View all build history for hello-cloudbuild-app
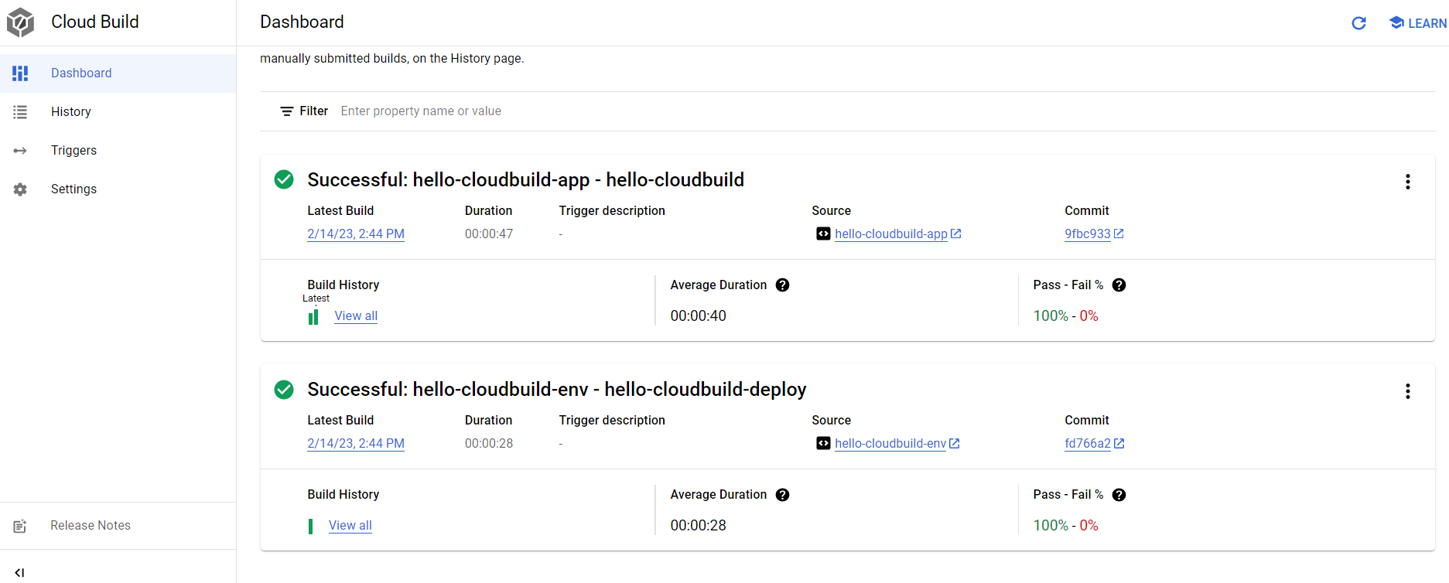 tap(356, 315)
